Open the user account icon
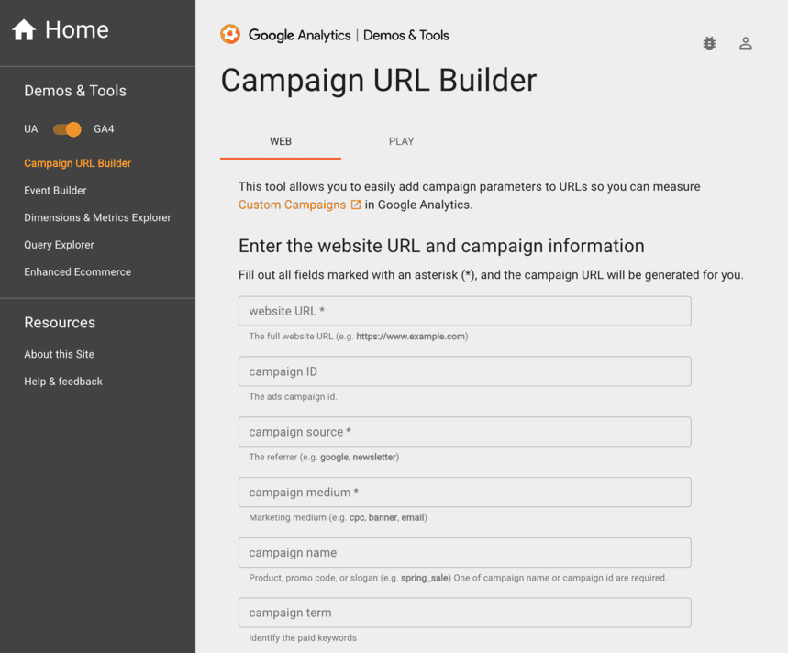 pyautogui.click(x=745, y=43)
